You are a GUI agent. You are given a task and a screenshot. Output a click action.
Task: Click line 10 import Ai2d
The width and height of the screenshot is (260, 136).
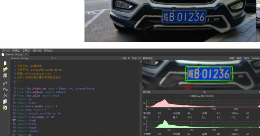[38, 96]
